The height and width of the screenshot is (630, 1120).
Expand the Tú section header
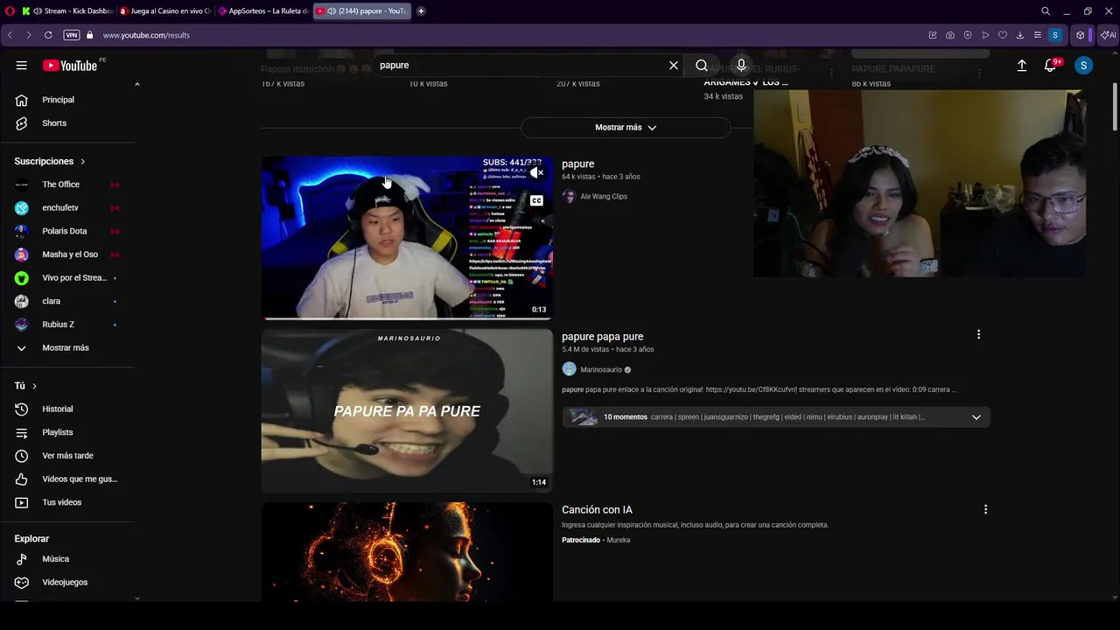(x=25, y=386)
